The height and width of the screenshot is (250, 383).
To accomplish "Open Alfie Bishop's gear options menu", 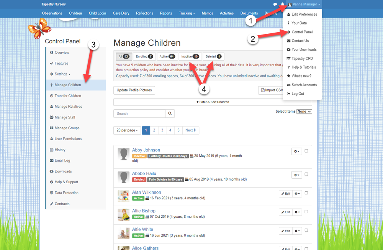I will [x=297, y=212].
